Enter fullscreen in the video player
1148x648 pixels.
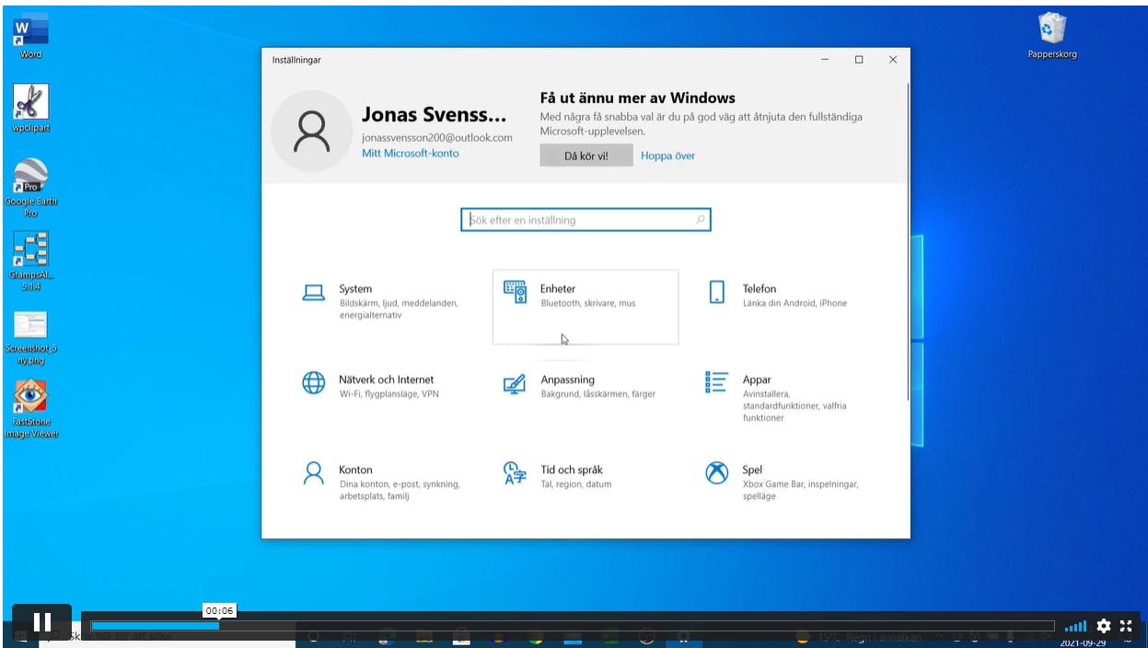point(1126,626)
